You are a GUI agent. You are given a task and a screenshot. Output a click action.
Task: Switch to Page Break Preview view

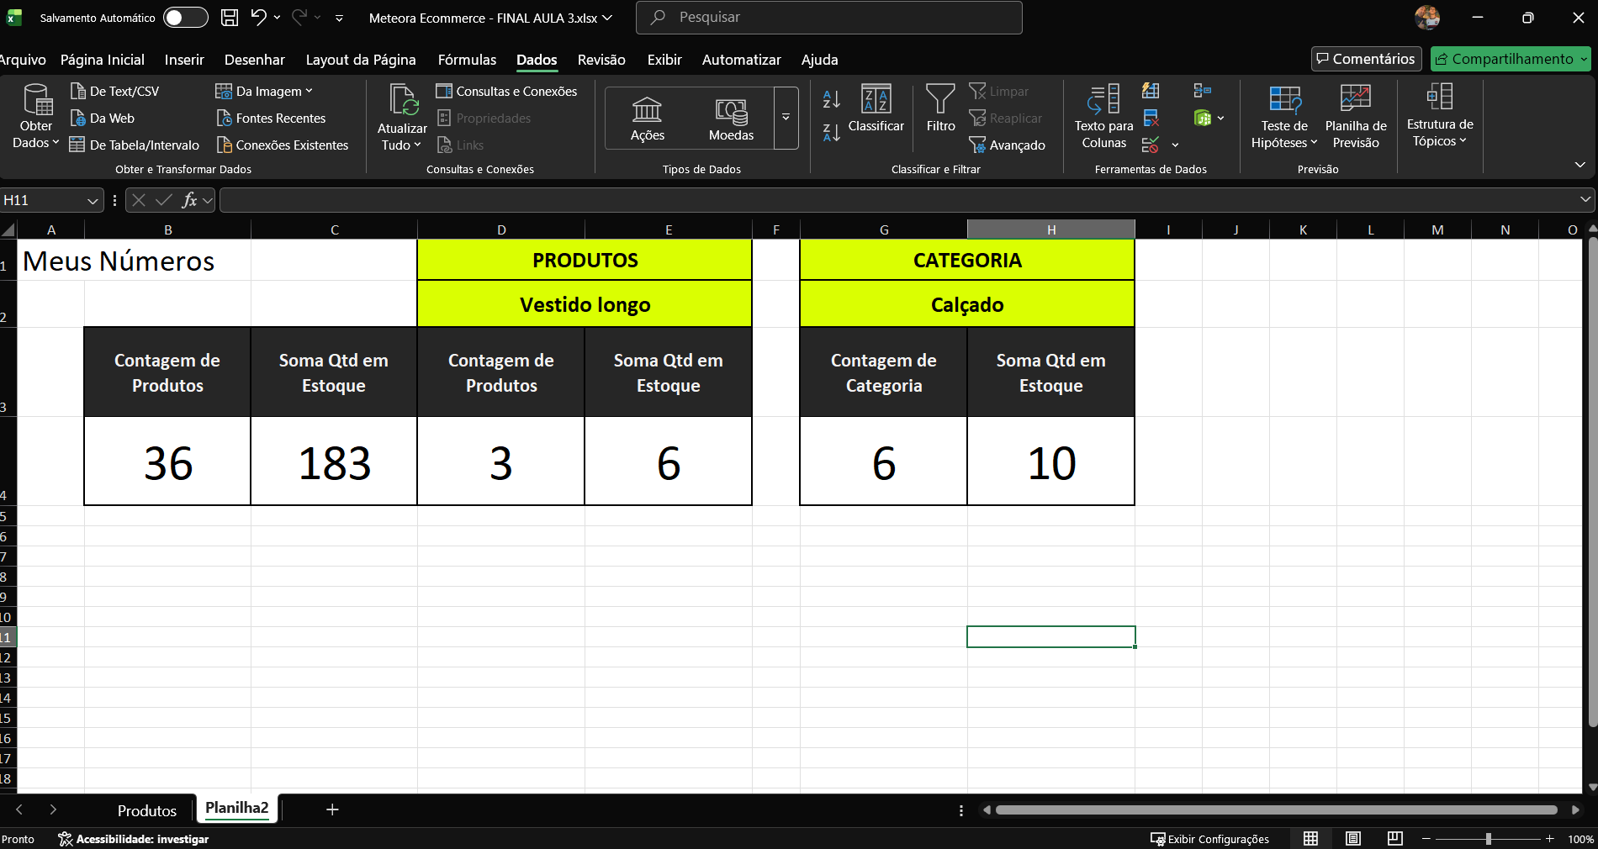[x=1394, y=838]
